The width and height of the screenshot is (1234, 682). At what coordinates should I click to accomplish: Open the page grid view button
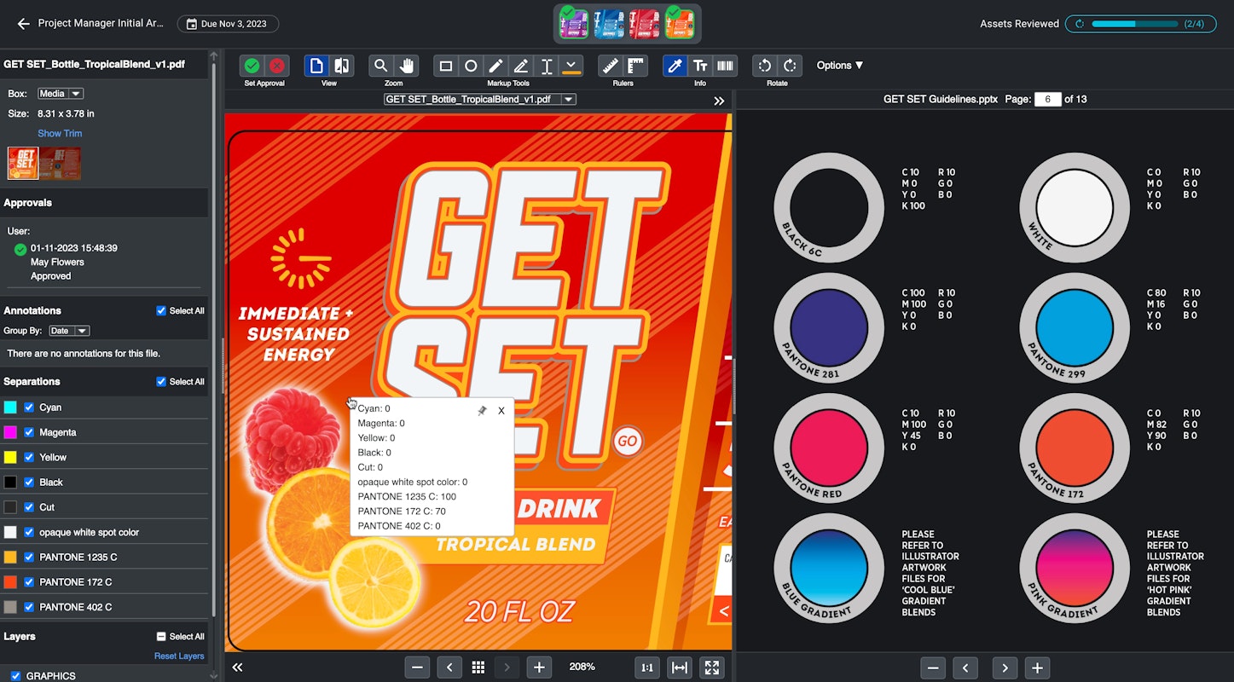click(478, 668)
